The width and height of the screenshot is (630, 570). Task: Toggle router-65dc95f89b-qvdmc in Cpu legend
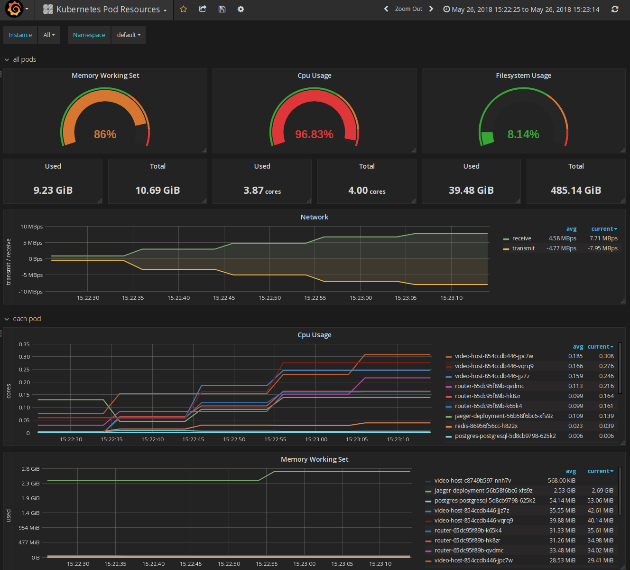pyautogui.click(x=490, y=386)
